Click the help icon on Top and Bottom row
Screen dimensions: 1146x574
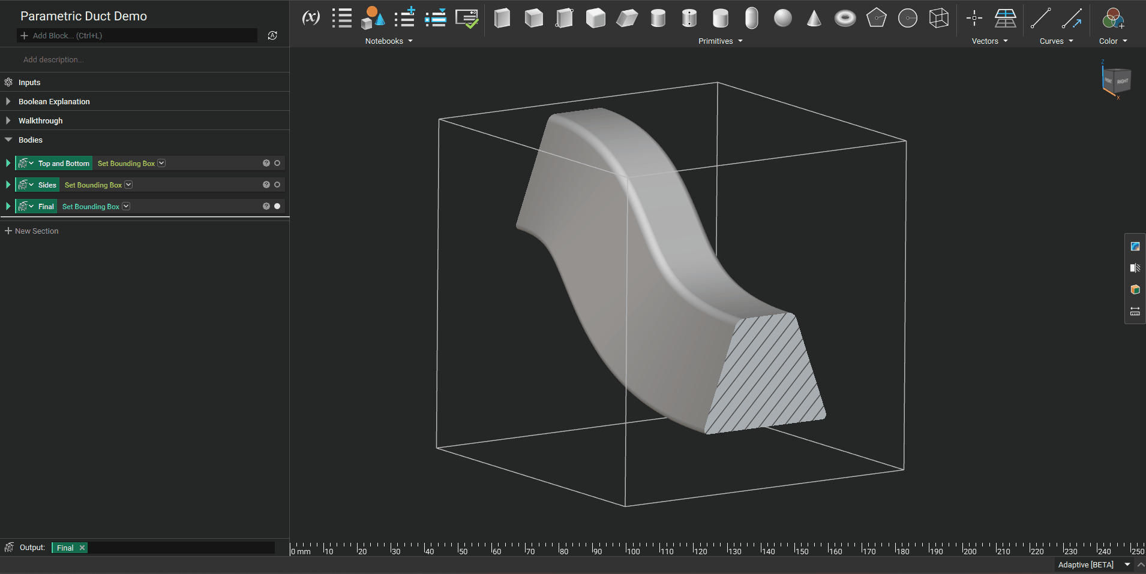tap(266, 163)
